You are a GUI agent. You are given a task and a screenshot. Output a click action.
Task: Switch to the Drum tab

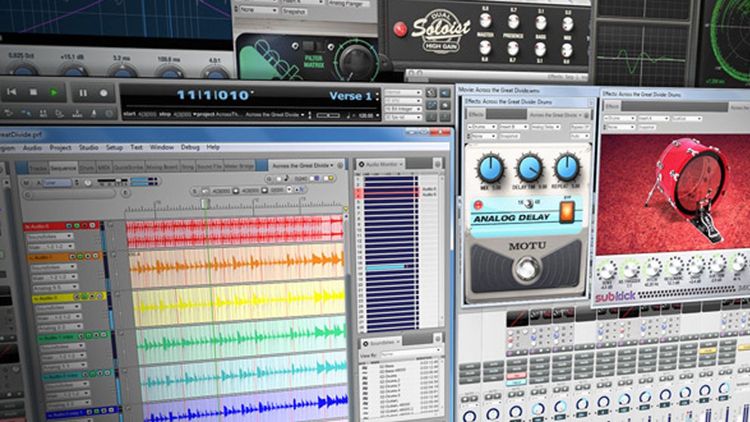click(87, 167)
